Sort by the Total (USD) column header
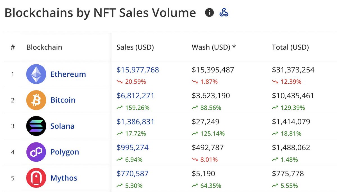The width and height of the screenshot is (337, 192). coord(290,47)
